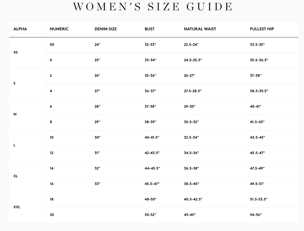Screen dimensions: 304x231
Task: Select bust measurement 40-41.5"
Action: 152,137
